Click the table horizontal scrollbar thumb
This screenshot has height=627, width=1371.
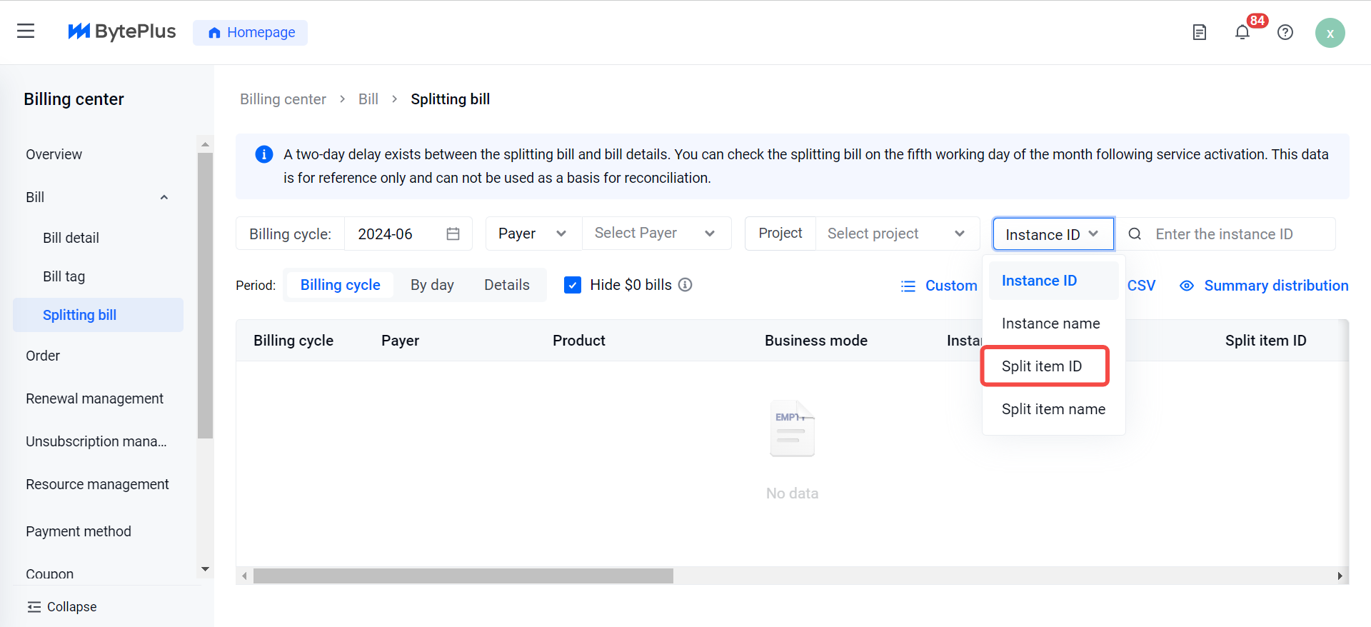point(463,576)
